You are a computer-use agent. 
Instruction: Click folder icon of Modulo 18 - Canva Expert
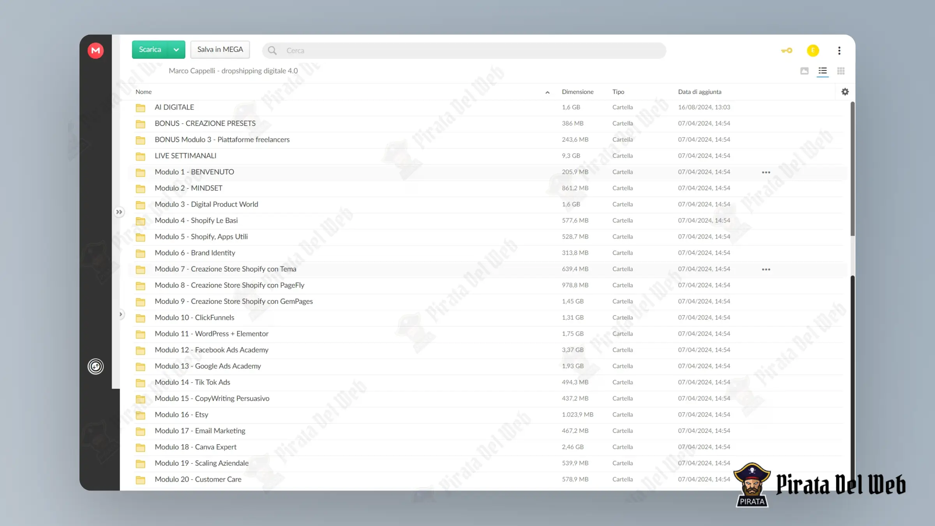(140, 448)
